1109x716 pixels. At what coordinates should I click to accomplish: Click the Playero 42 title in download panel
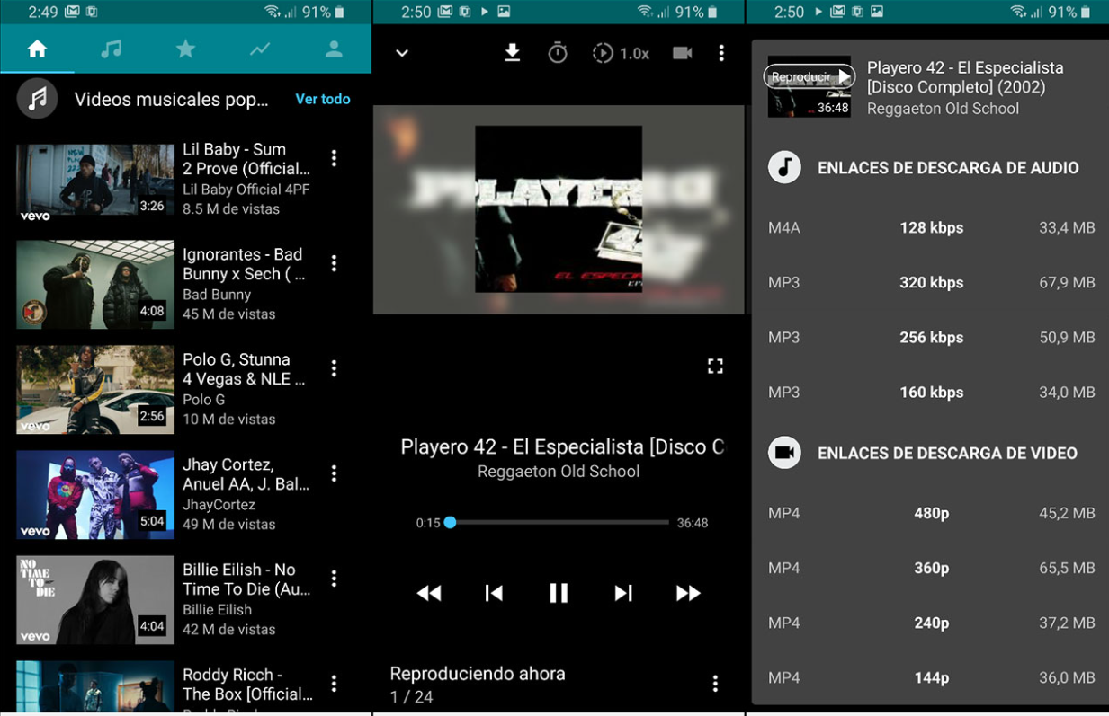pyautogui.click(x=965, y=77)
